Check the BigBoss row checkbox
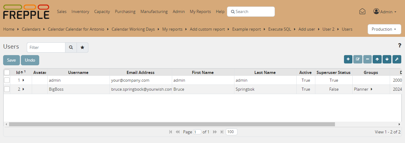The width and height of the screenshot is (405, 143). tap(7, 89)
